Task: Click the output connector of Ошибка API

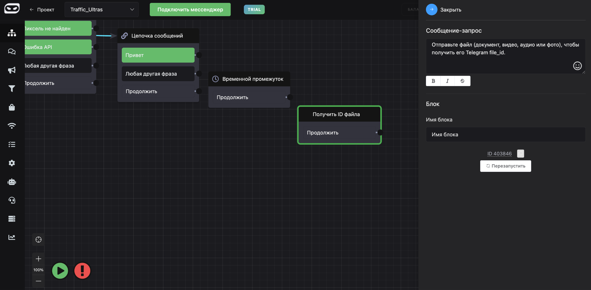Action: click(x=96, y=47)
